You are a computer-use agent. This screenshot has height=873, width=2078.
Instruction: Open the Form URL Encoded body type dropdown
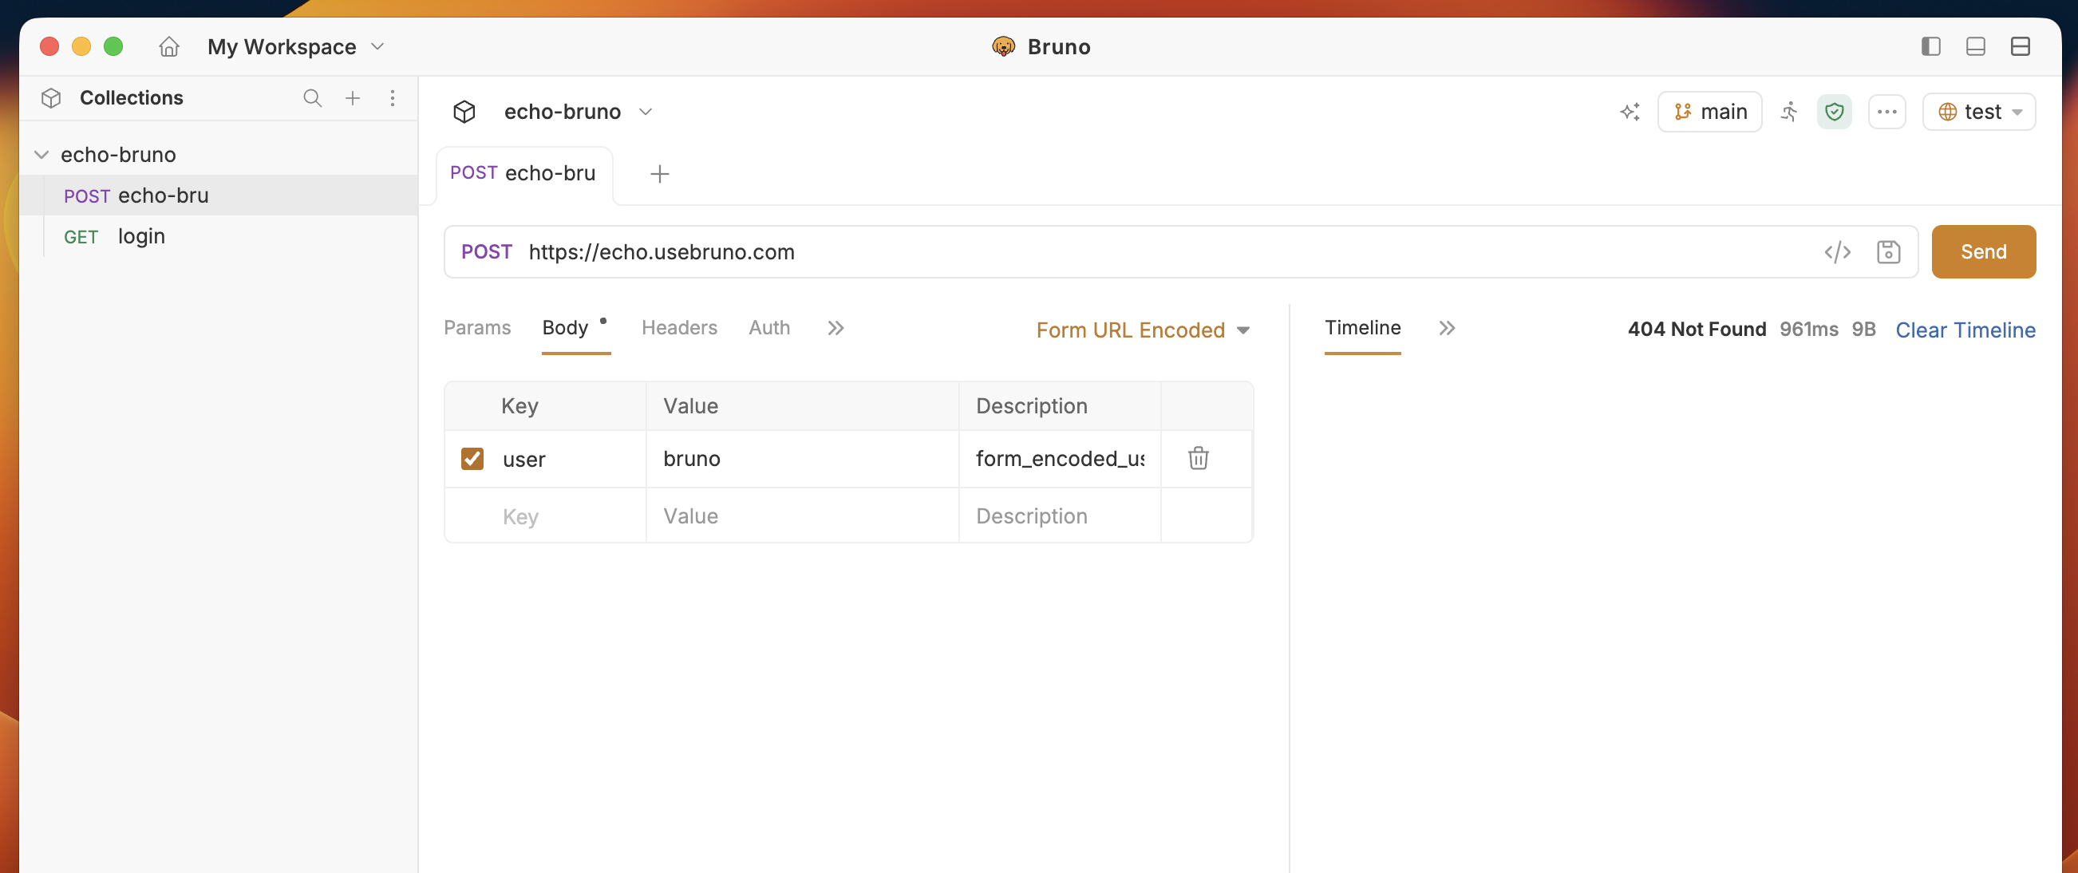coord(1143,330)
